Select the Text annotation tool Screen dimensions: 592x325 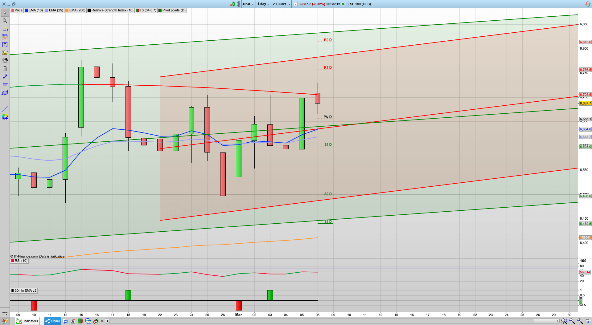coord(5,44)
